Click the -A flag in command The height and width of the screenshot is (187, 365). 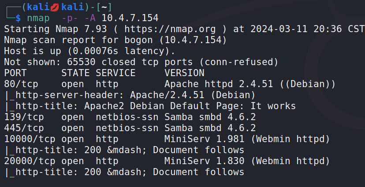click(x=89, y=18)
